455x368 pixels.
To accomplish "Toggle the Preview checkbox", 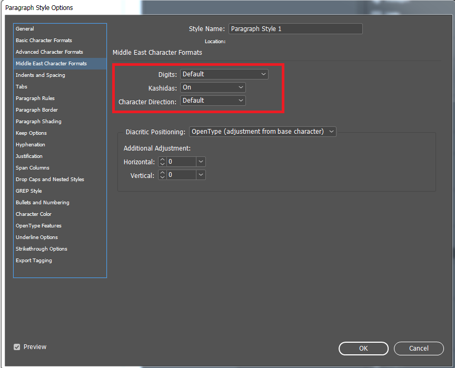I will tap(17, 347).
